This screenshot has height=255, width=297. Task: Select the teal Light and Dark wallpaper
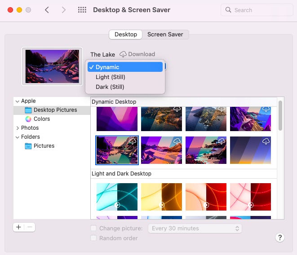[x=117, y=197]
